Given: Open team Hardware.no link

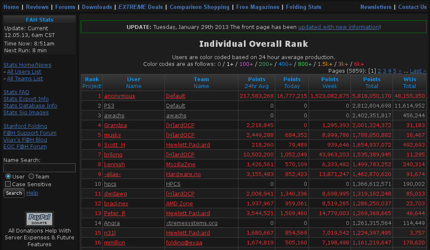Looking at the screenshot, I should pos(184,174).
